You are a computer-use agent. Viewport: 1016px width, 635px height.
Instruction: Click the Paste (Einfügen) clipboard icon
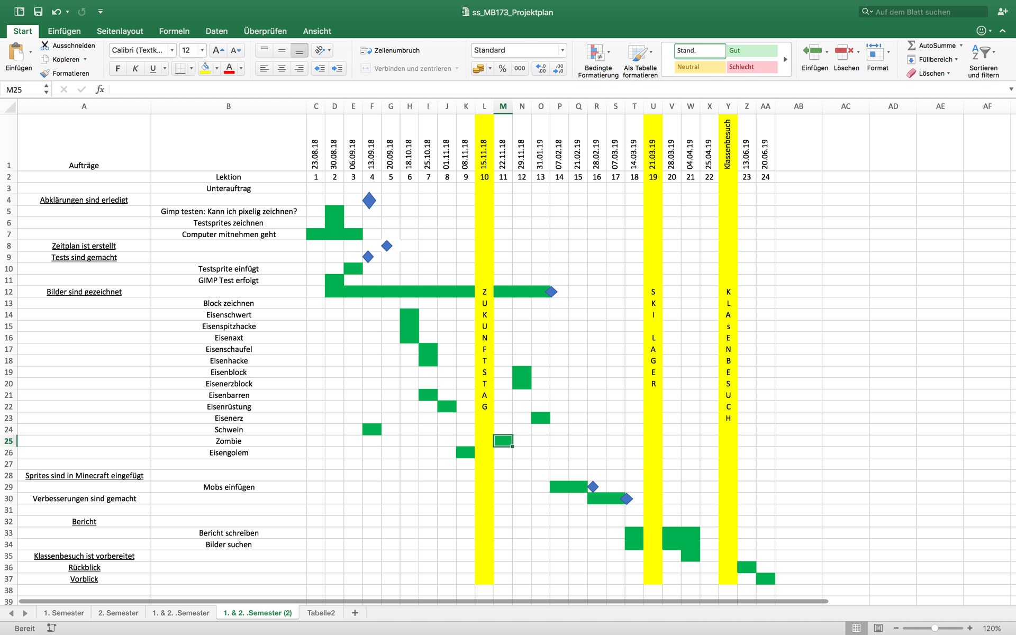click(16, 52)
